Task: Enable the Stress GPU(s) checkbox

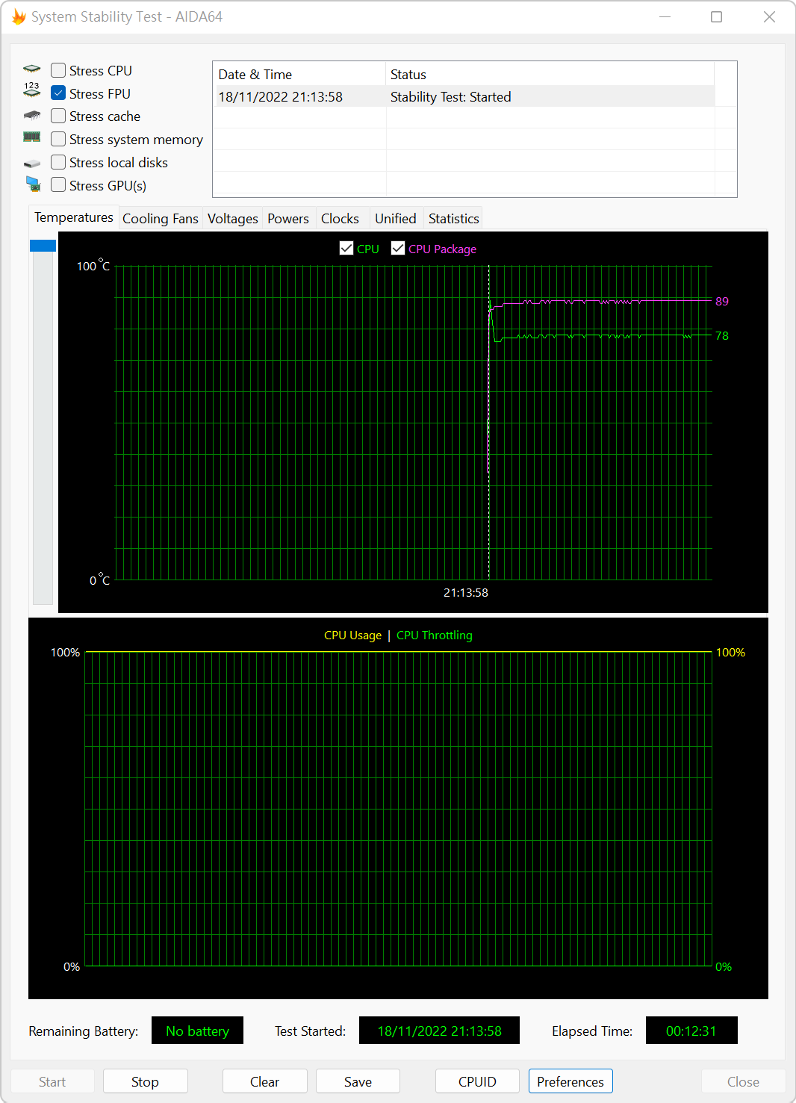Action: click(x=58, y=184)
